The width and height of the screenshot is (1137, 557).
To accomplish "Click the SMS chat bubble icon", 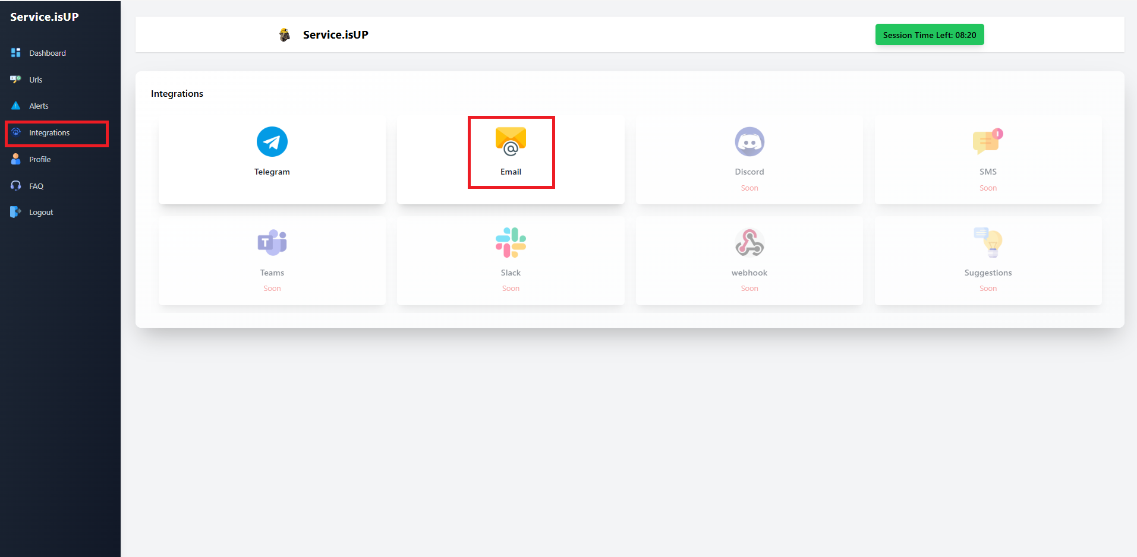I will [988, 142].
